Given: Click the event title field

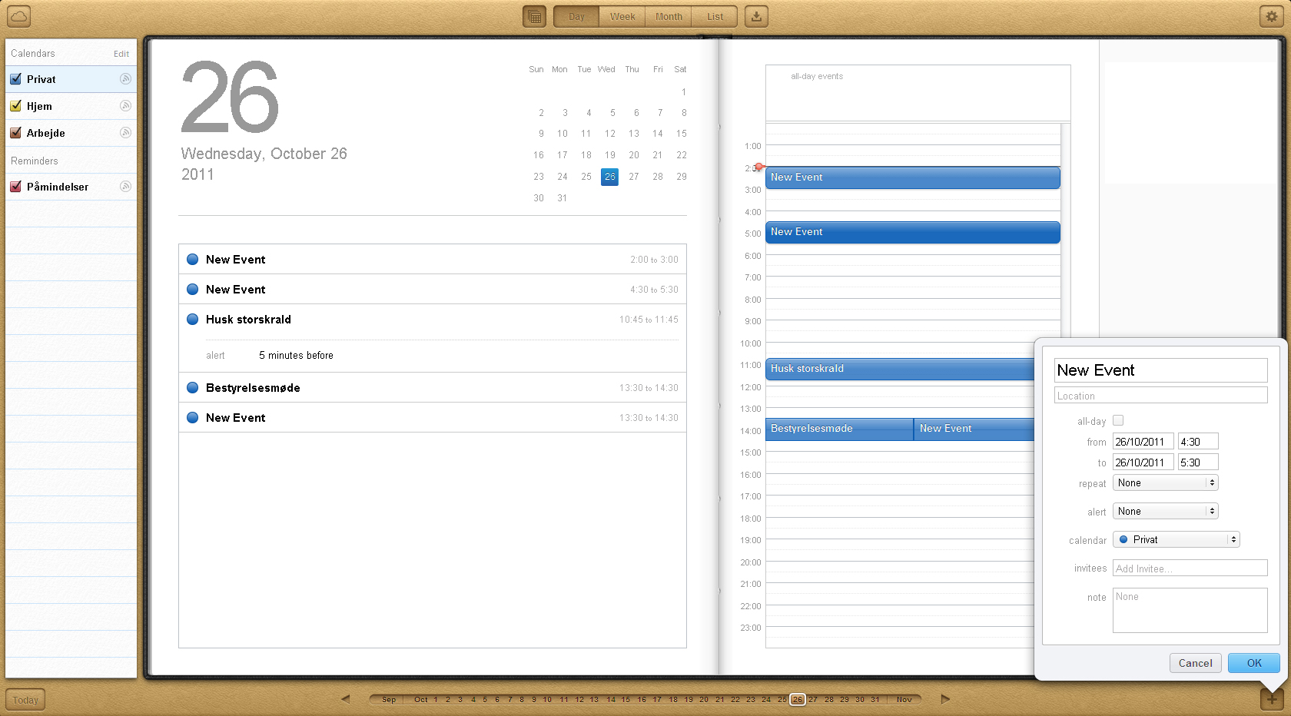Looking at the screenshot, I should click(x=1161, y=370).
